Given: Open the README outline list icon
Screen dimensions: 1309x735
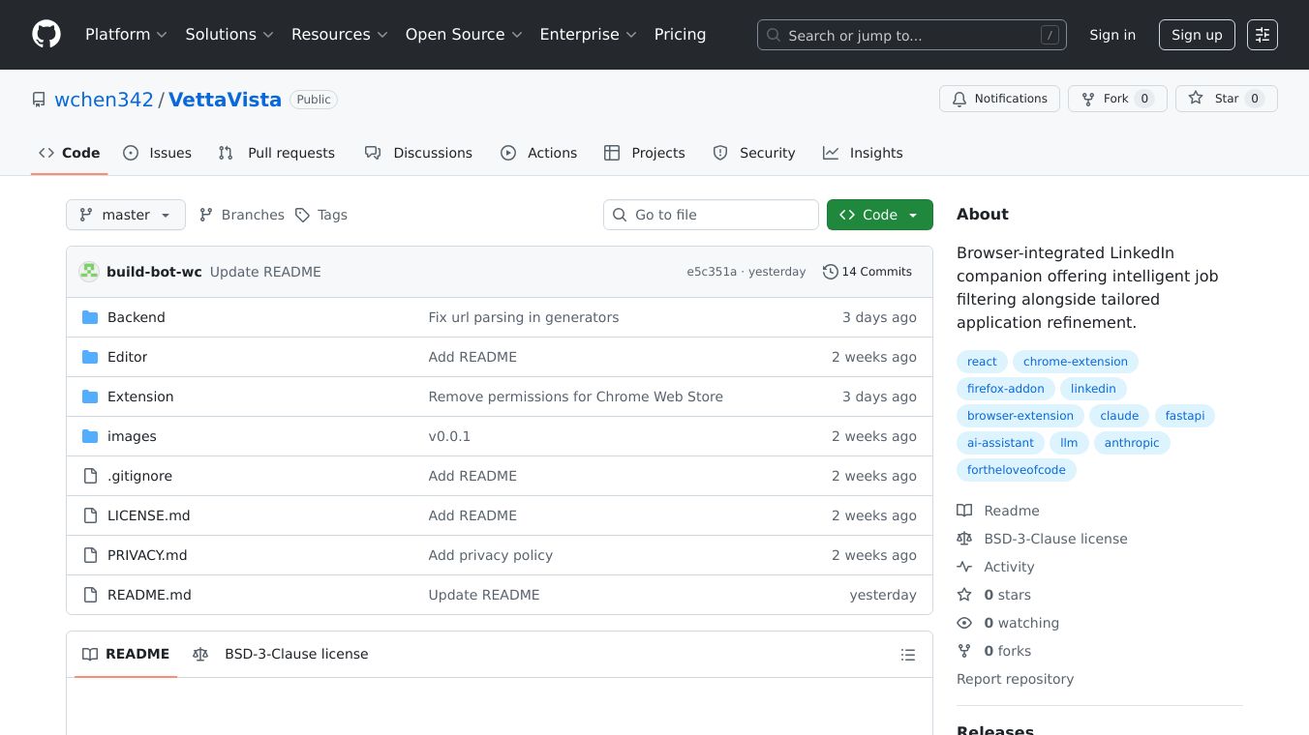Looking at the screenshot, I should [907, 655].
